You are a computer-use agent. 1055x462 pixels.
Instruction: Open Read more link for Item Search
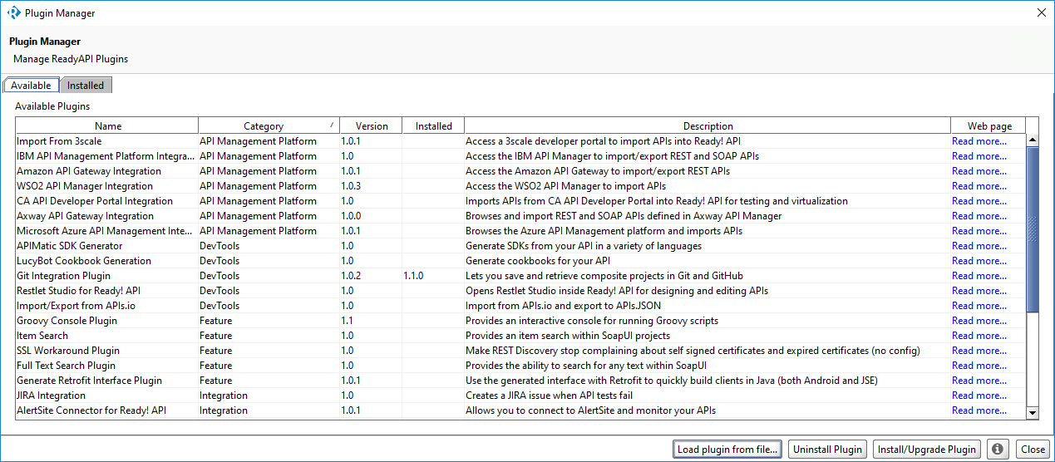coord(979,336)
